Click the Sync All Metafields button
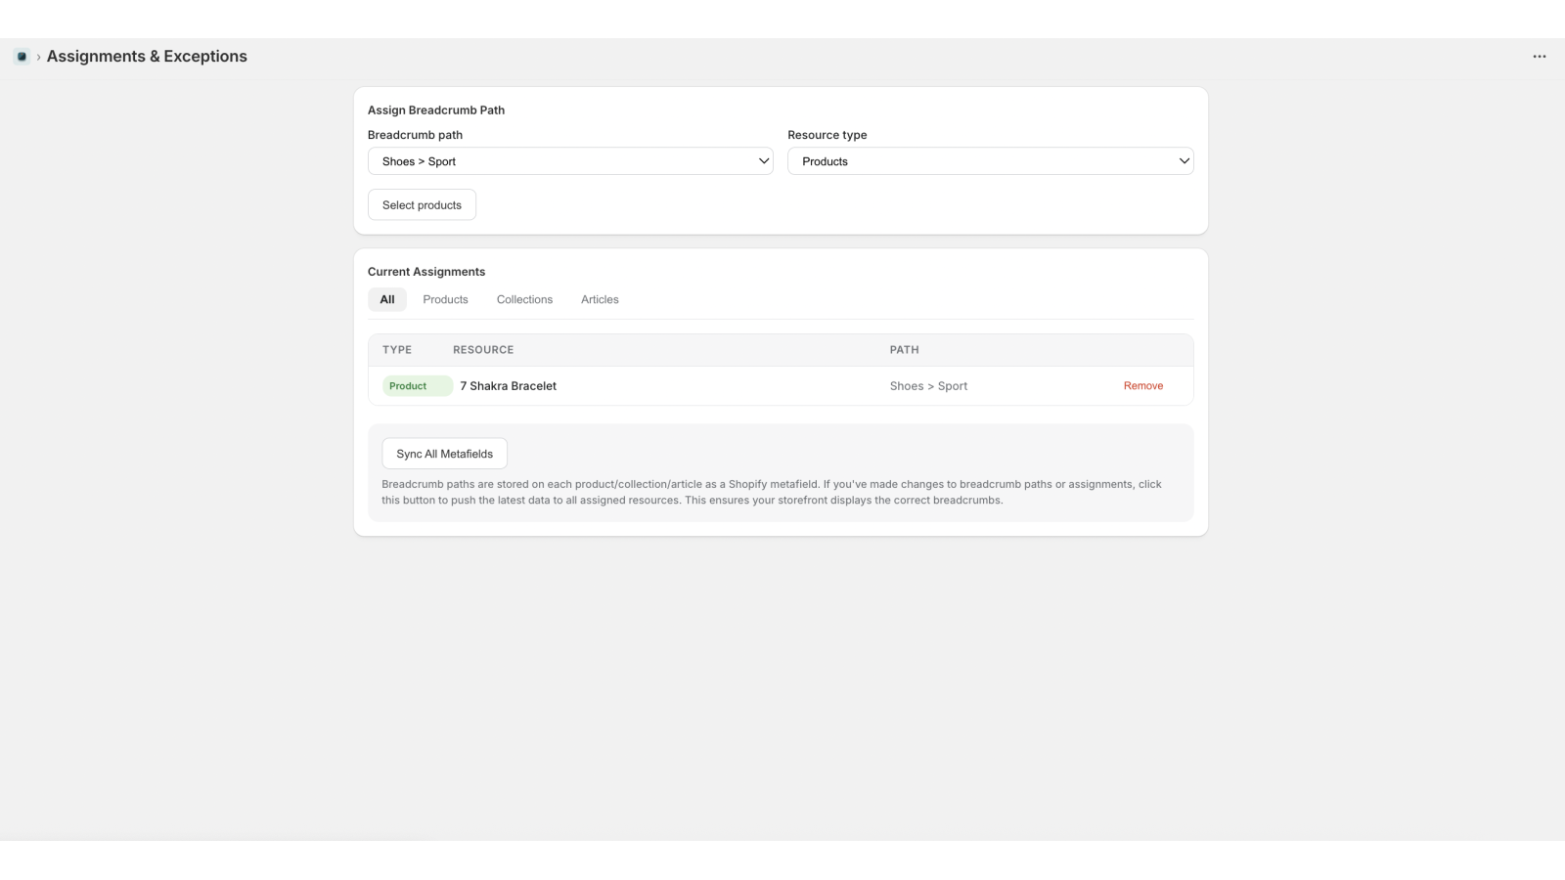The height and width of the screenshot is (880, 1565). (x=443, y=453)
